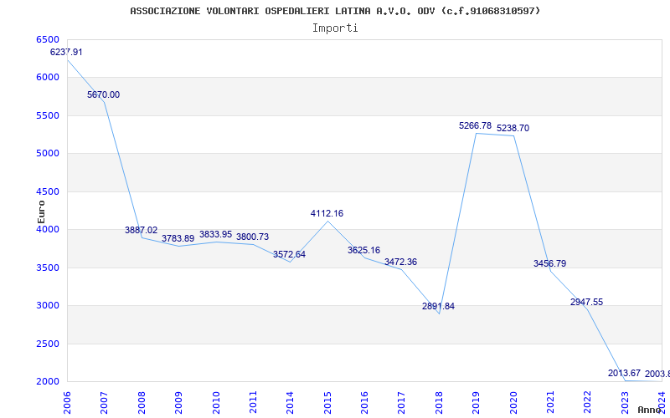Click the data label 2891.84
This screenshot has height=418, width=670.
[438, 306]
